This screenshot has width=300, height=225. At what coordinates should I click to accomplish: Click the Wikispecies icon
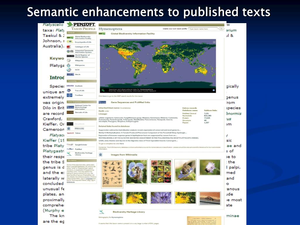click(69, 65)
